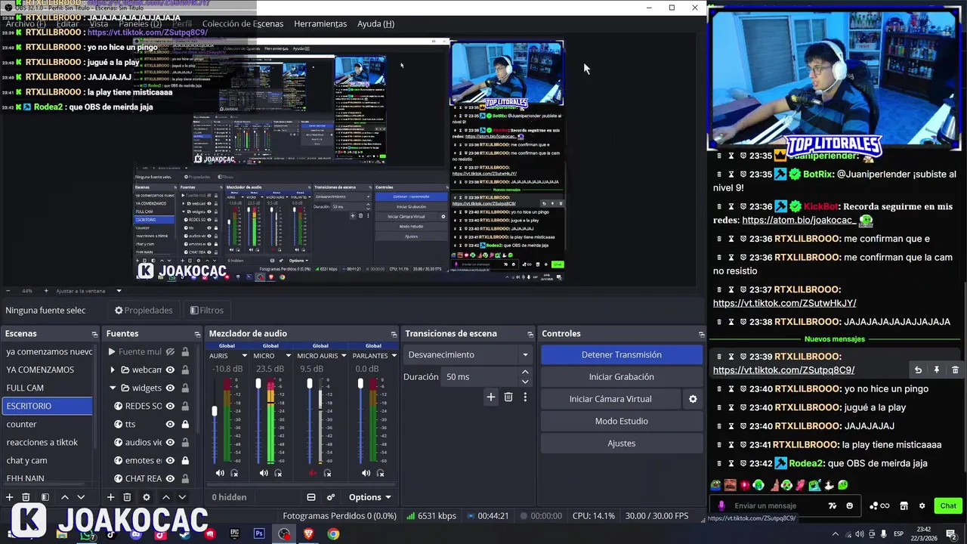Click Detener Transmisión button
Image resolution: width=967 pixels, height=544 pixels.
pos(622,354)
